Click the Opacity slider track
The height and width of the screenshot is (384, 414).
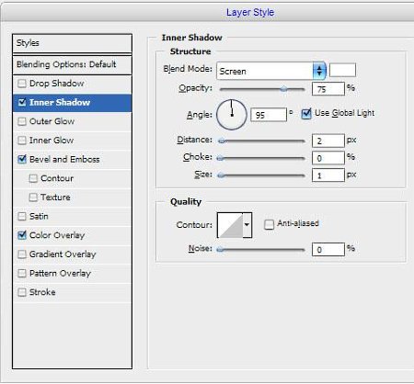pyautogui.click(x=262, y=89)
